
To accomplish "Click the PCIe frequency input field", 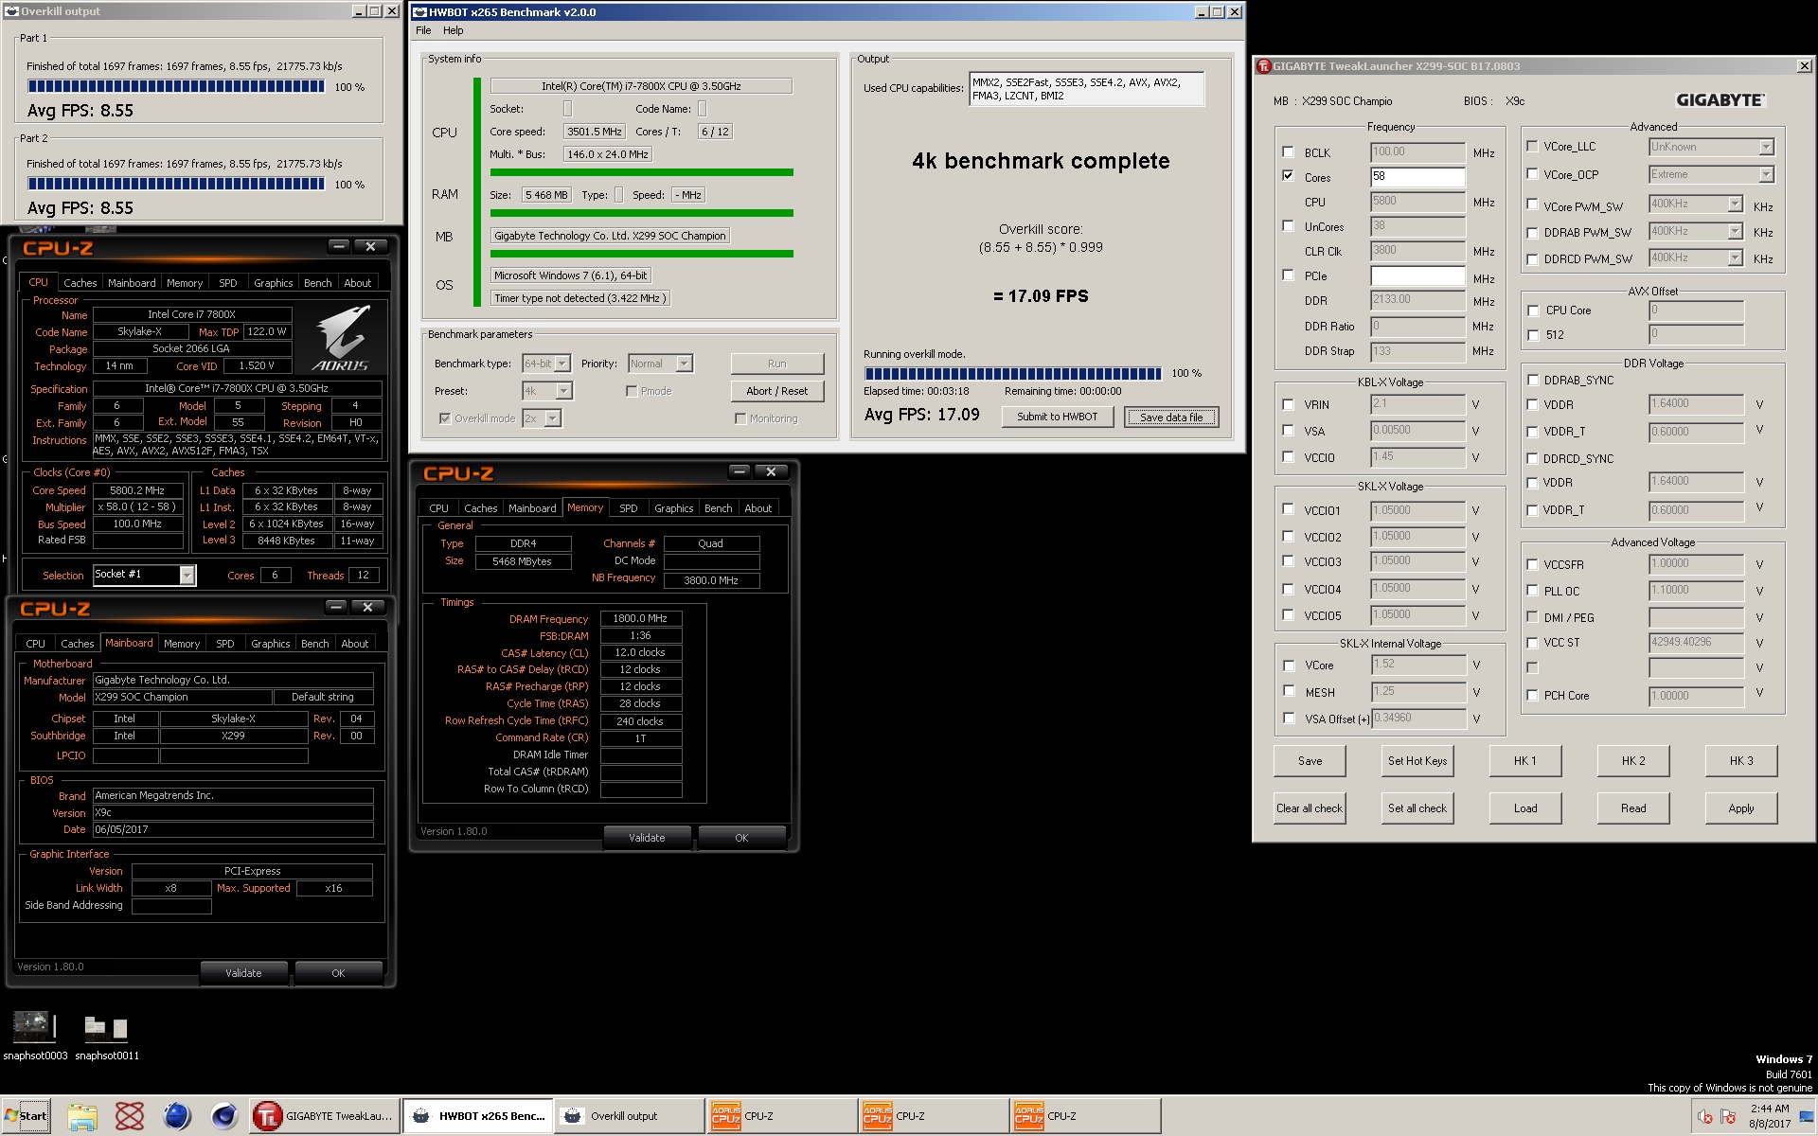I will click(1417, 276).
